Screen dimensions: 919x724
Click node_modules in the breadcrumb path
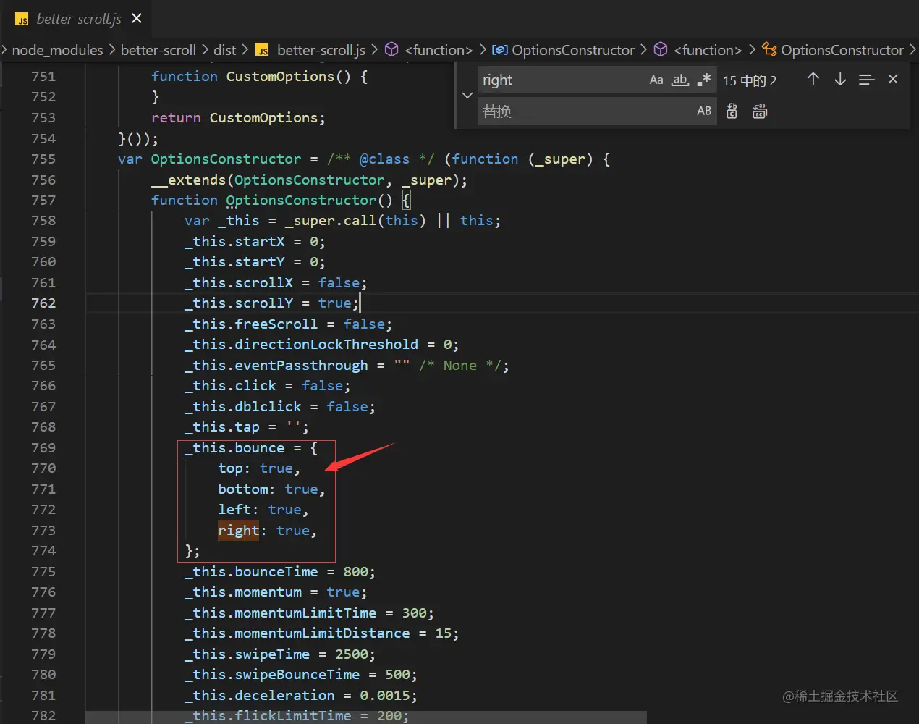[x=57, y=50]
